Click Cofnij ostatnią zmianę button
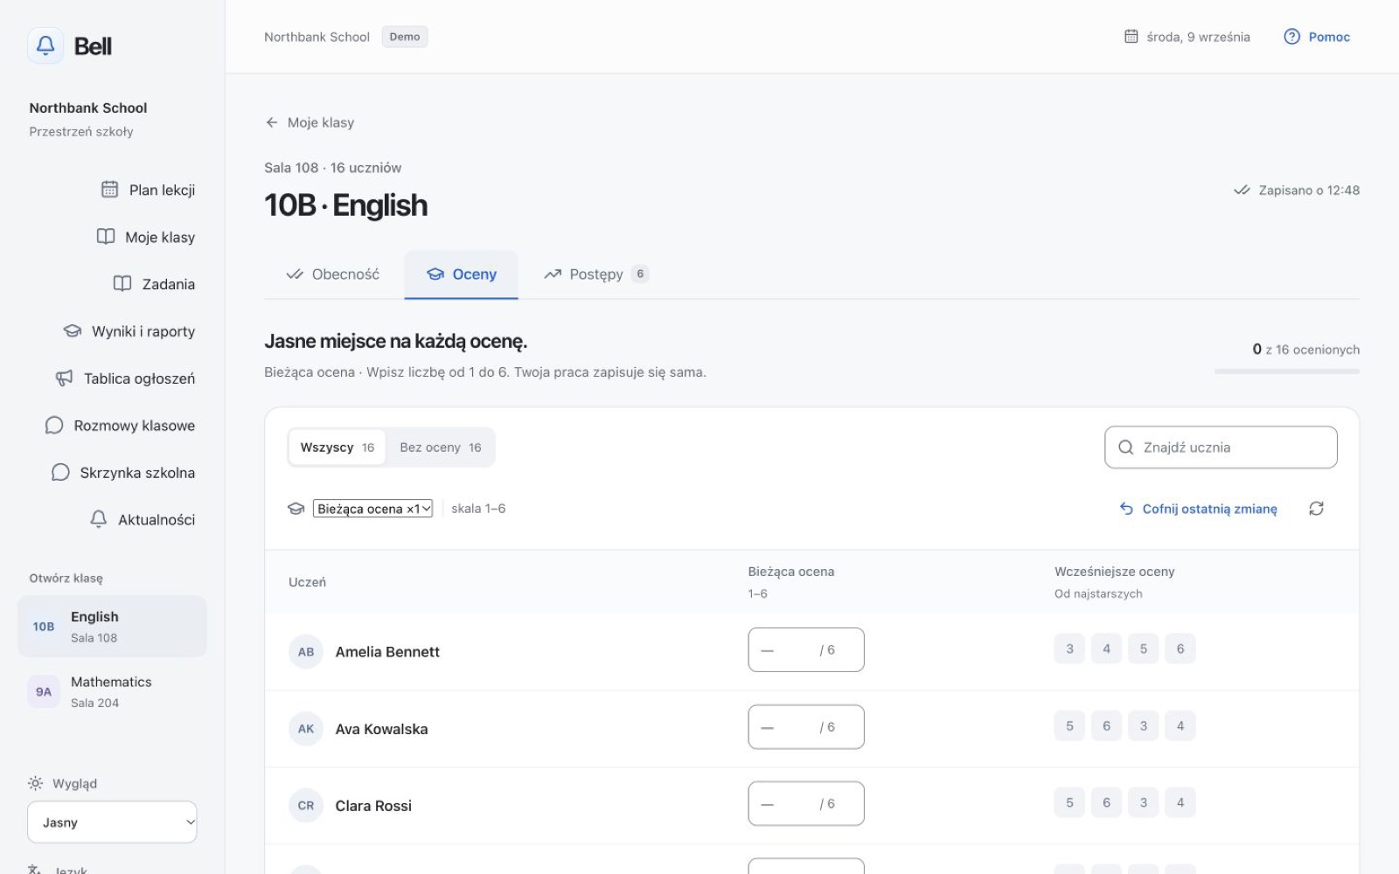Screen dimensions: 1399x874 [x=1198, y=509]
